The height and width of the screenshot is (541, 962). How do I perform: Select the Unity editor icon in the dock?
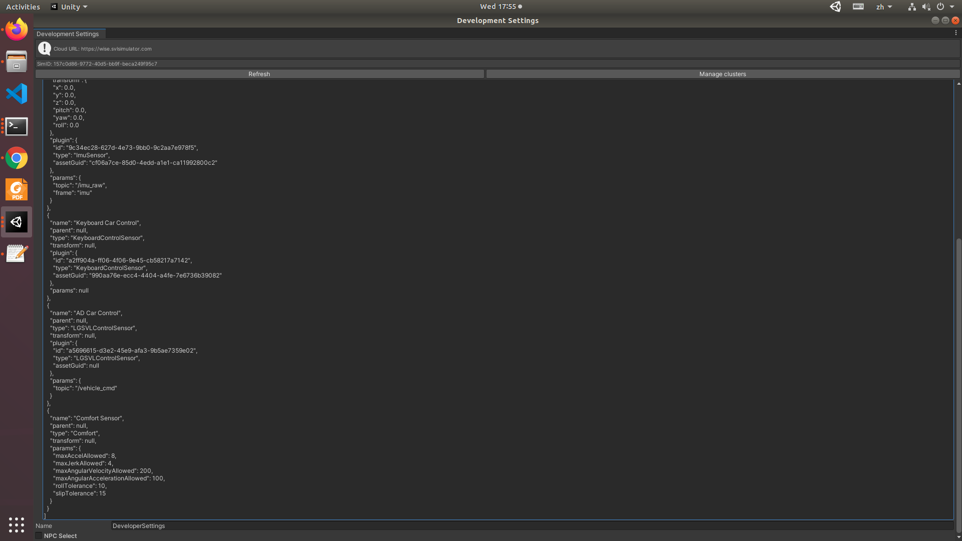[17, 222]
